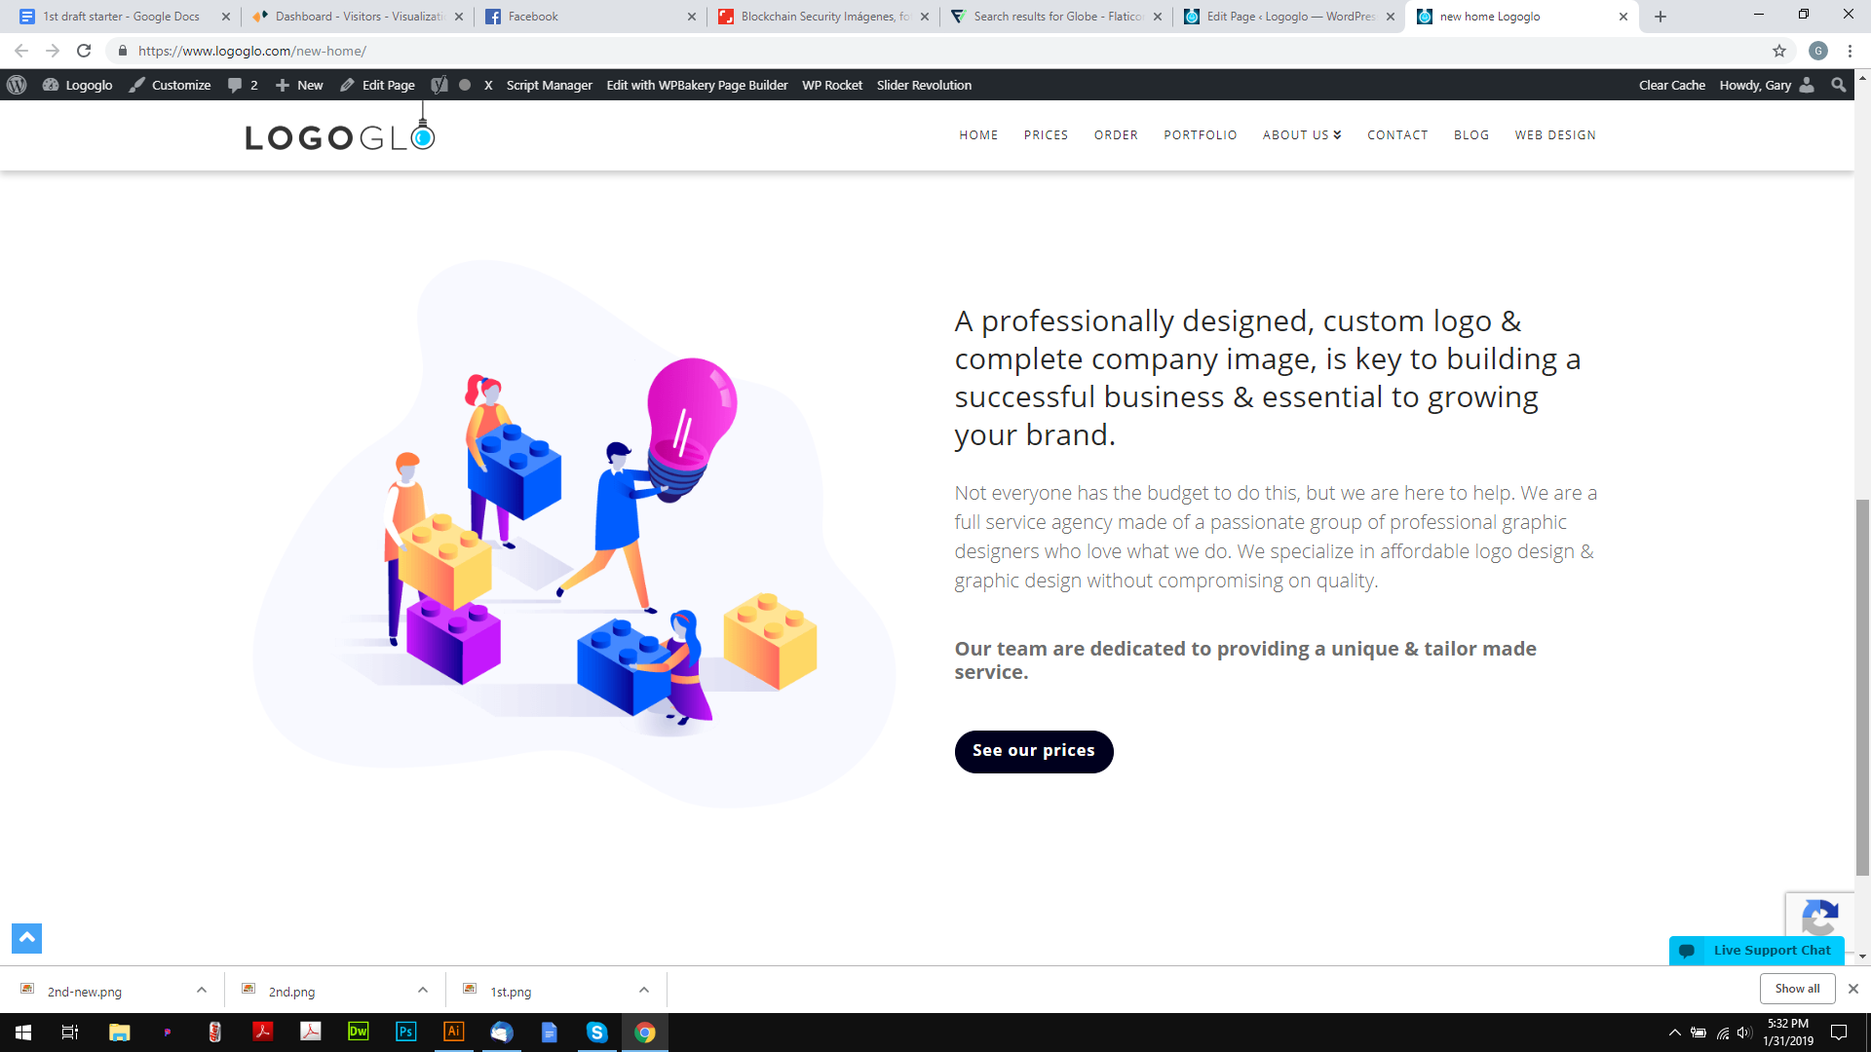
Task: Reload the page with refresh icon
Action: pos(84,51)
